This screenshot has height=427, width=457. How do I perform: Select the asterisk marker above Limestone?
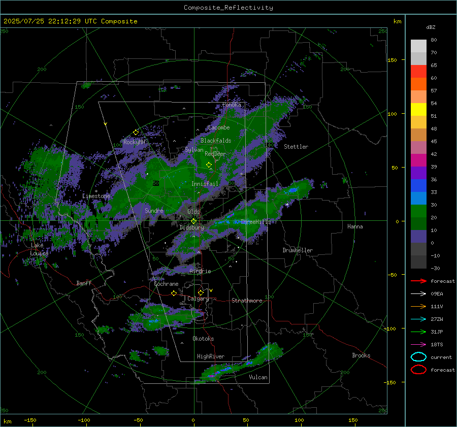pyautogui.click(x=96, y=192)
